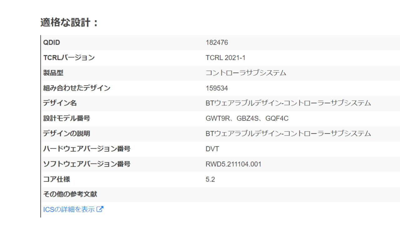Screen dimensions: 400x225
Task: Click the QDID row label
Action: (52, 43)
